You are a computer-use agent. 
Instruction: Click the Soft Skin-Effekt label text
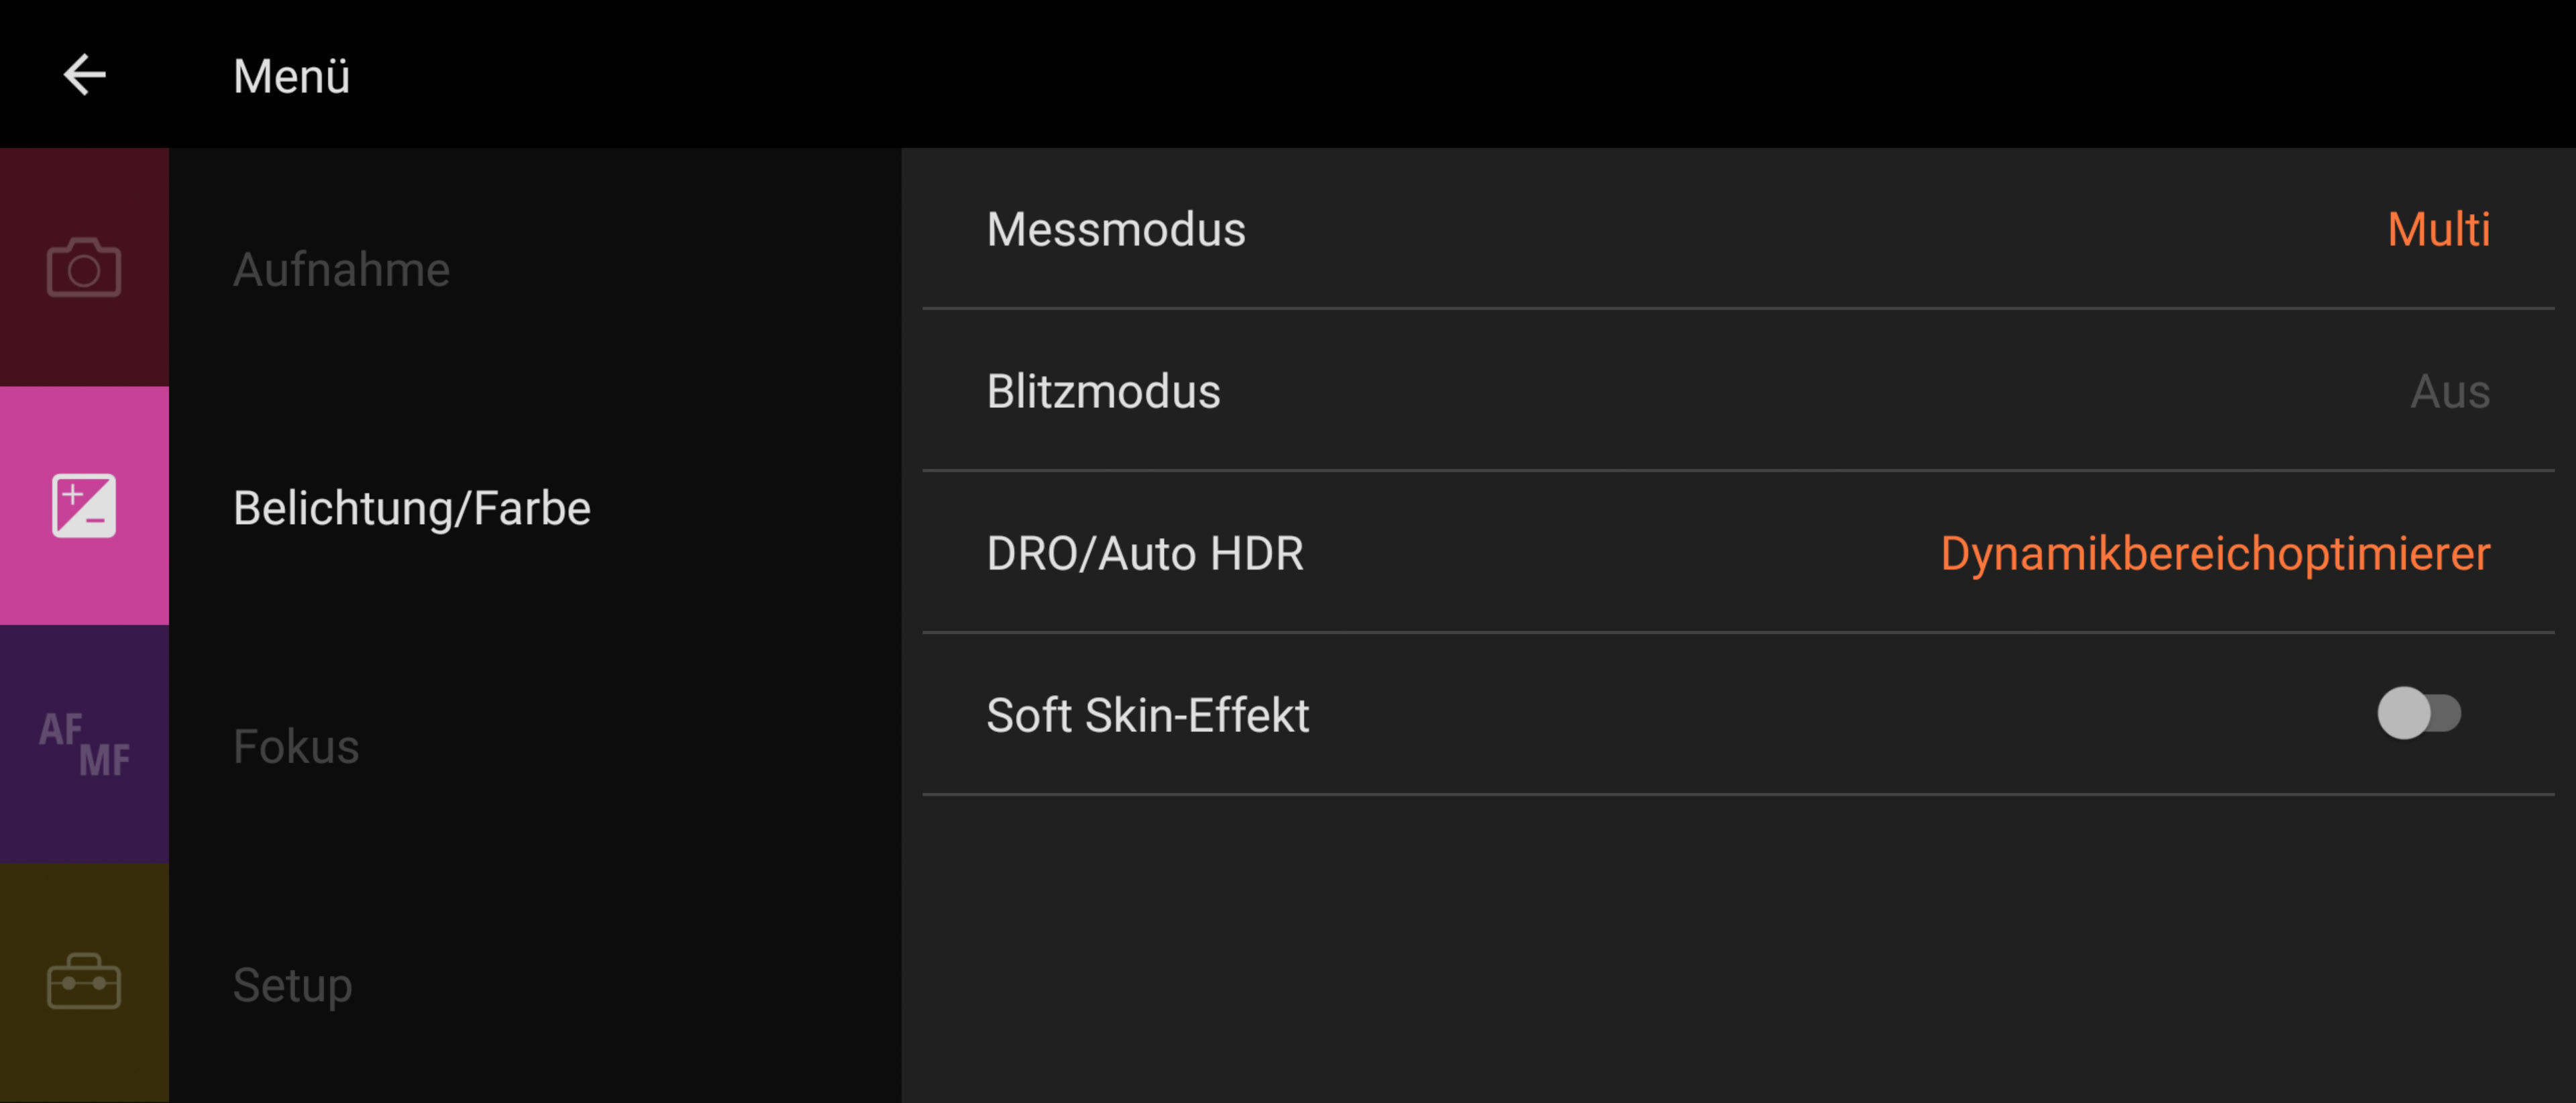[1148, 716]
